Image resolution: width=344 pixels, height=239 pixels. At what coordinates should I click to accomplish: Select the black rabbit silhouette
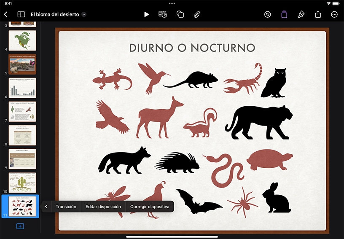tap(277, 197)
